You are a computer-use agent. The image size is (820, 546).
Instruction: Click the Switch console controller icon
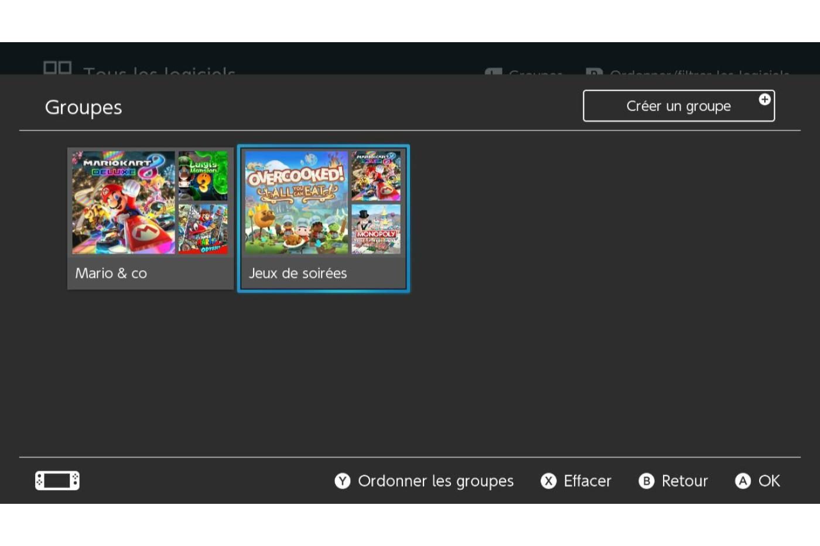57,481
